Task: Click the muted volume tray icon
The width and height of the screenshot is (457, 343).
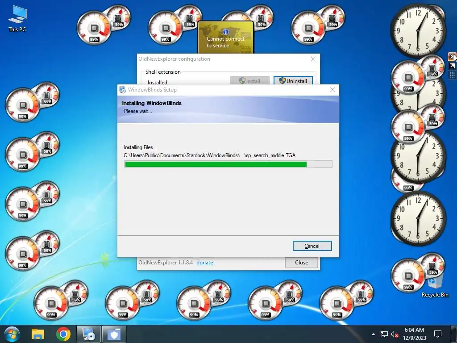Action: [395, 334]
